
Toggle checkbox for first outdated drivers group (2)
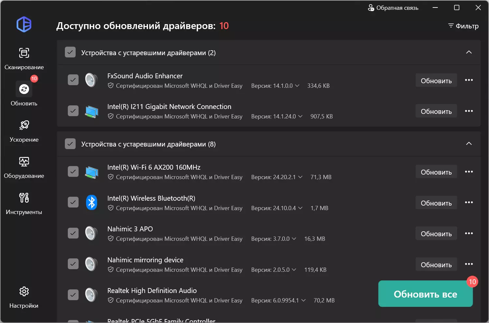tap(70, 52)
